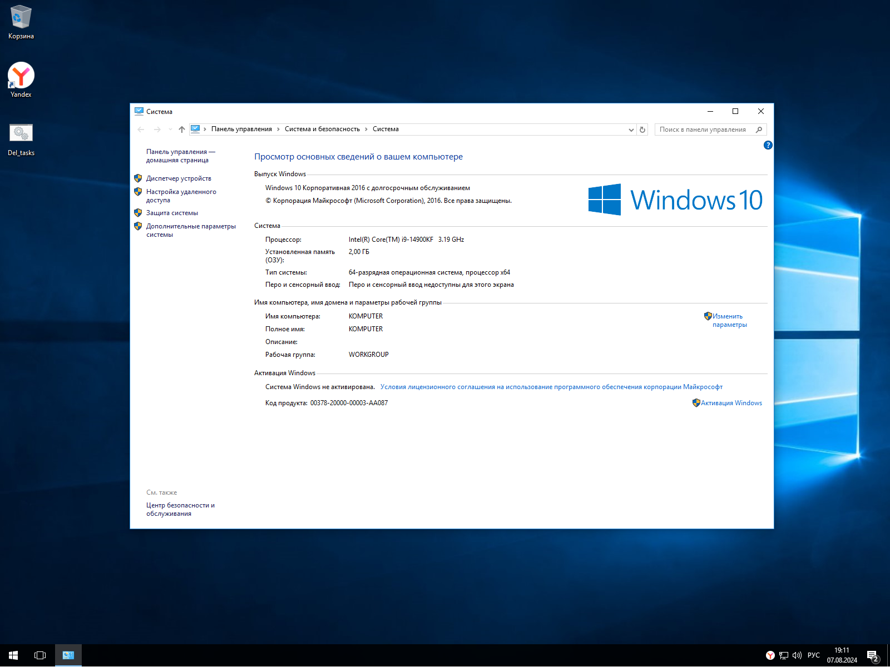
Task: Open Task View on the taskbar
Action: tap(40, 655)
